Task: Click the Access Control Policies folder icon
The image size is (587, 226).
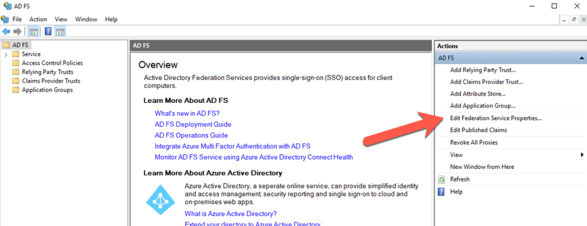Action: tap(15, 63)
